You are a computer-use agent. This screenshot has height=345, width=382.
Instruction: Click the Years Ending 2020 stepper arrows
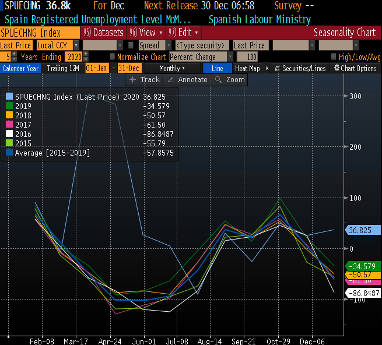pos(86,57)
